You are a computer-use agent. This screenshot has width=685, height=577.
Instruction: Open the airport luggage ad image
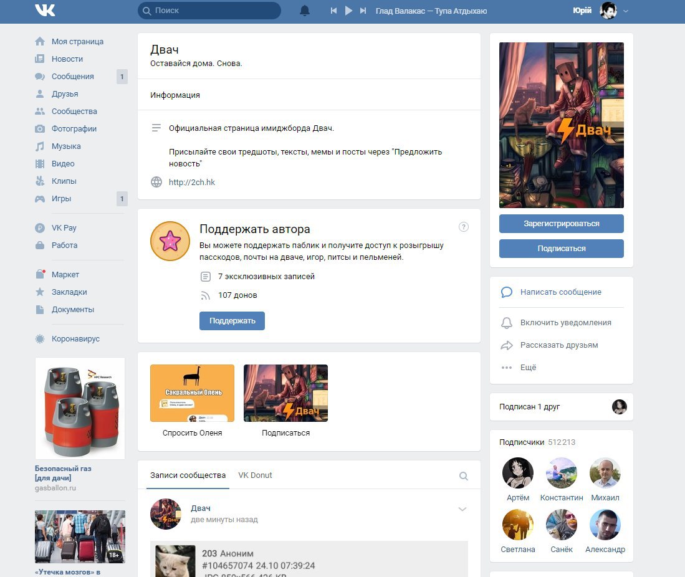coord(80,537)
